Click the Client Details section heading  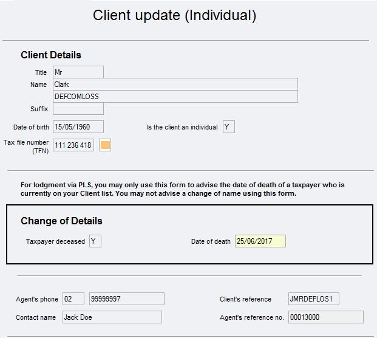coord(51,55)
